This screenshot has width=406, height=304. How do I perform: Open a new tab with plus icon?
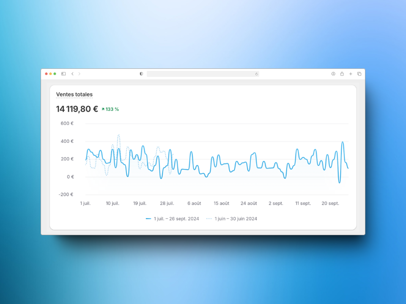(351, 74)
